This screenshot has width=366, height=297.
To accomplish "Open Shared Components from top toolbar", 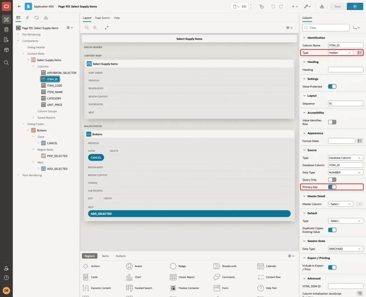I will click(x=322, y=6).
